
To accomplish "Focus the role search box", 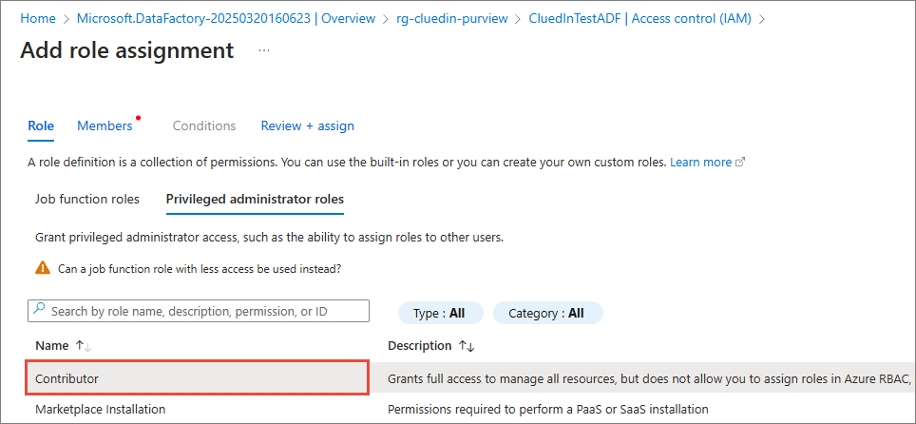I will [199, 311].
